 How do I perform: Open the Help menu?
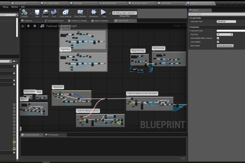click(23, 7)
